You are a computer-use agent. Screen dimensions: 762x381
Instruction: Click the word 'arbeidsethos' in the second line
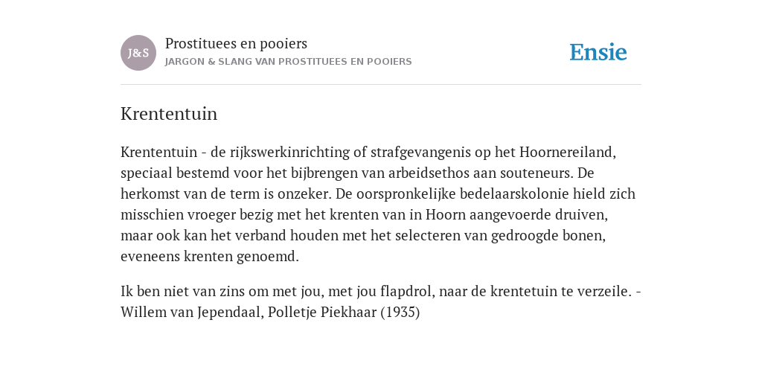coord(426,173)
